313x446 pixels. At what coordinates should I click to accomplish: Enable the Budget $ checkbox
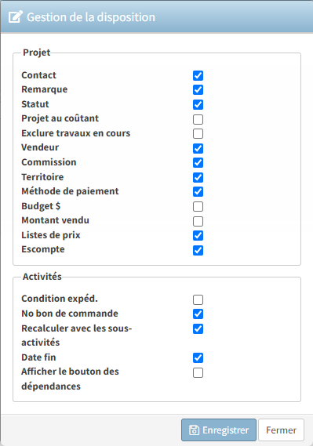(198, 206)
